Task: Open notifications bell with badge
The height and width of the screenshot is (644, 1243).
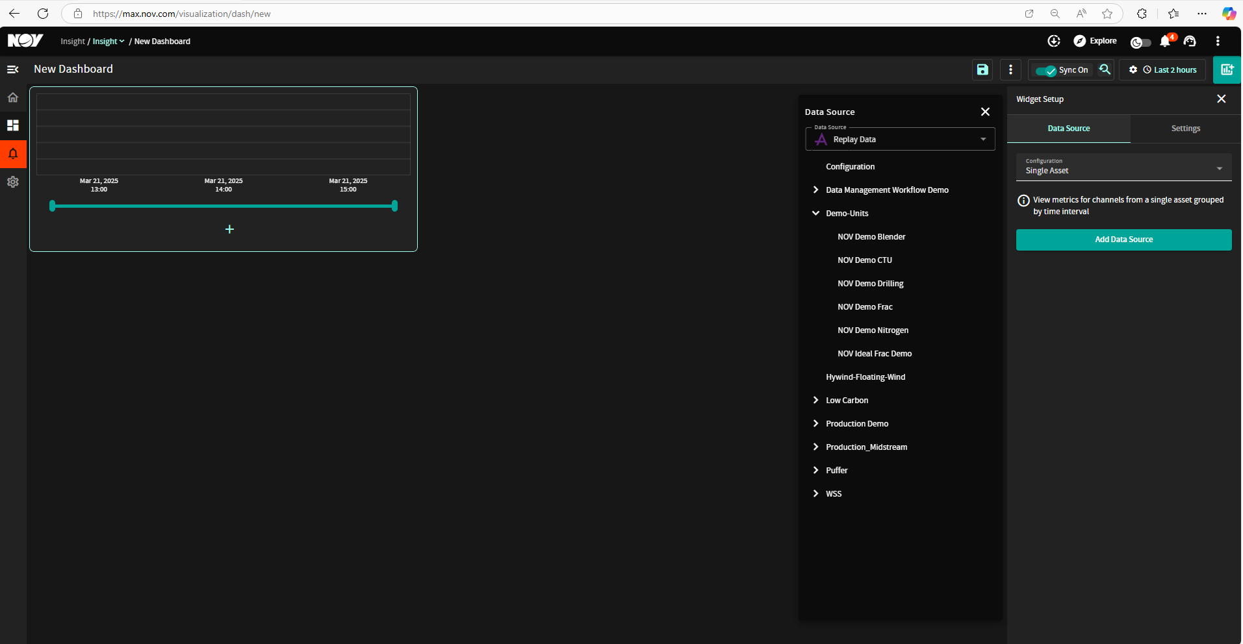Action: click(1166, 41)
